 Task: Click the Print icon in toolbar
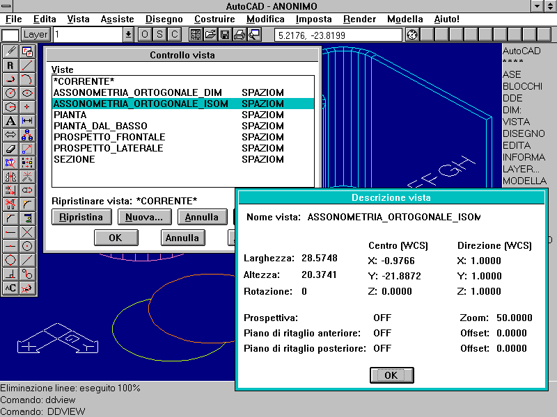(x=240, y=35)
